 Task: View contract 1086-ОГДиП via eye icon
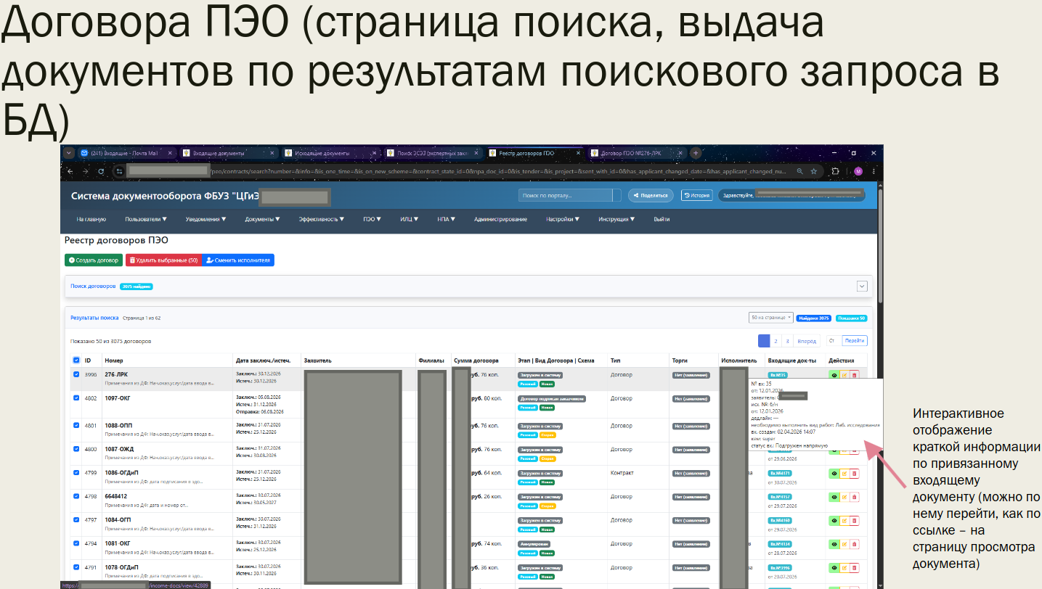click(834, 474)
